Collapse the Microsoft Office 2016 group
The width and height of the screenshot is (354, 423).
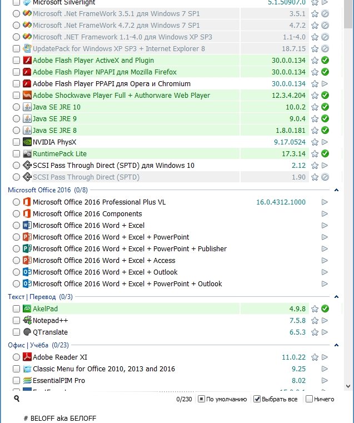tap(336, 190)
